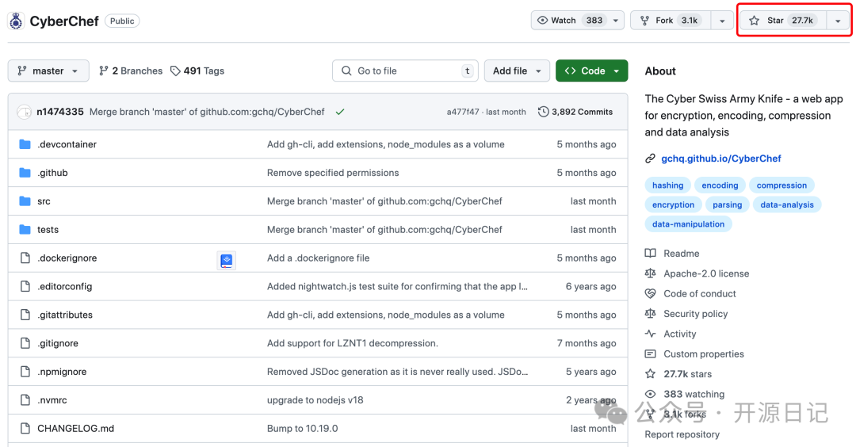This screenshot has height=447, width=856.
Task: Click the Star button
Action: click(783, 21)
